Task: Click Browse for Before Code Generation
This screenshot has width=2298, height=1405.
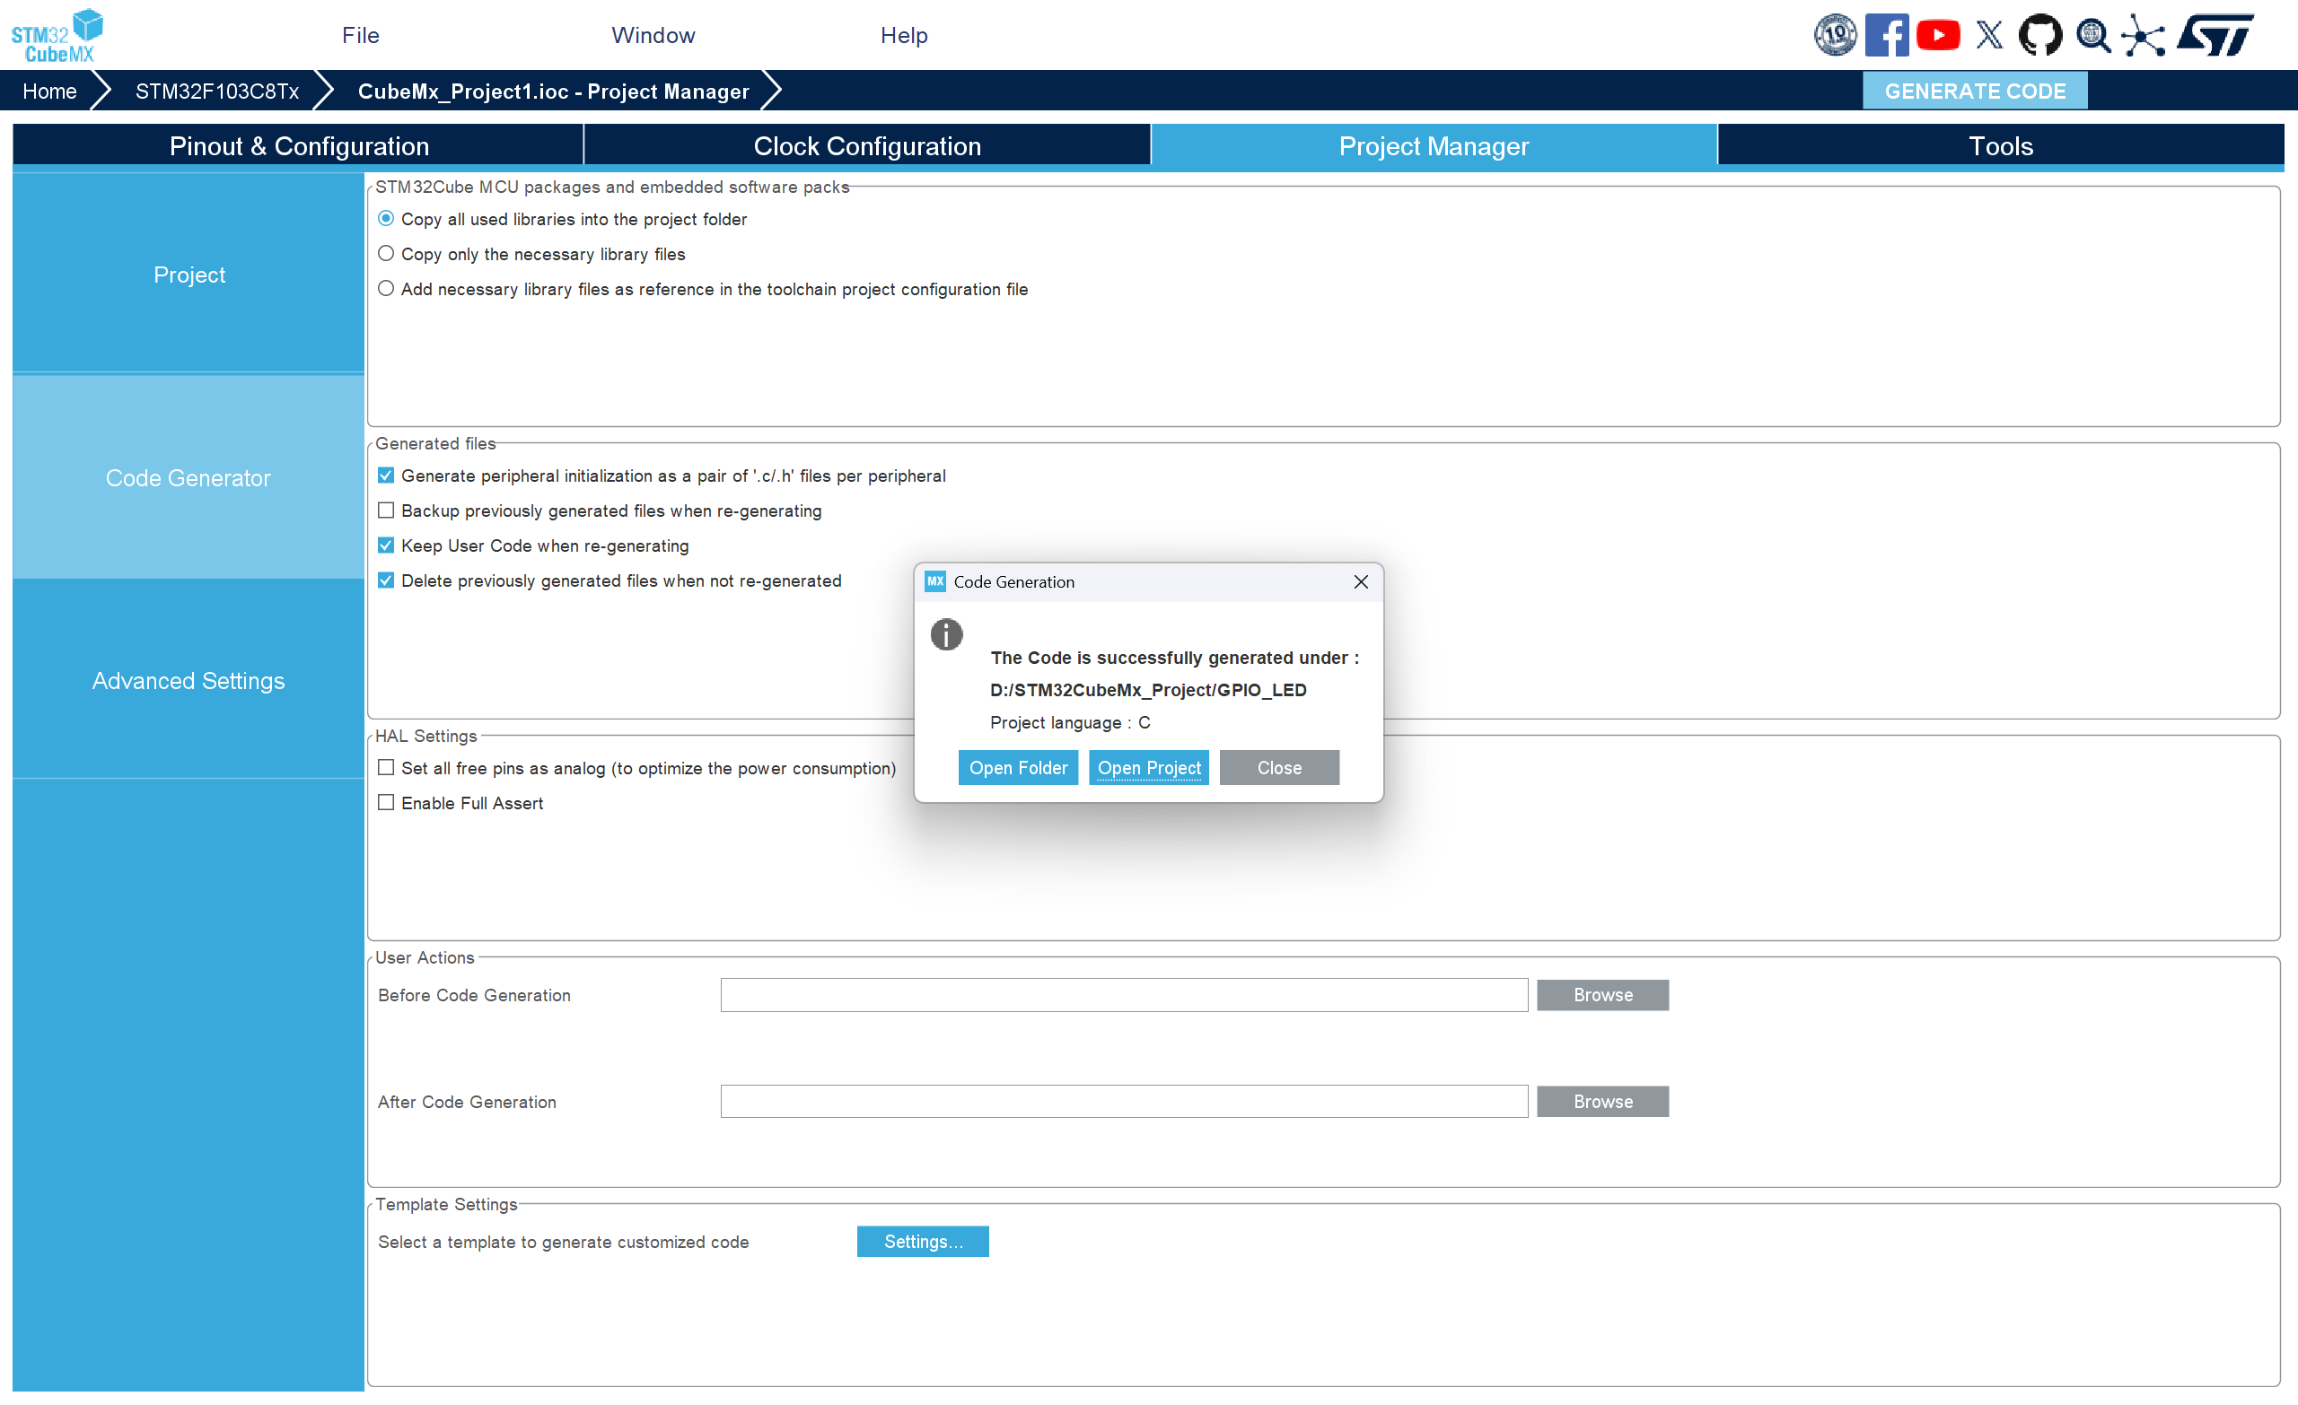Action: coord(1602,995)
